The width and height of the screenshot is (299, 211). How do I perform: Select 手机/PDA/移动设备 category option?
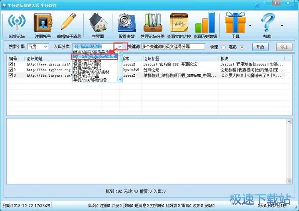[90, 80]
